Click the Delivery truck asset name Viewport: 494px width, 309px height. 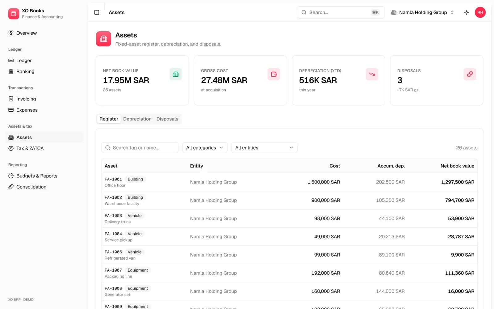118,222
